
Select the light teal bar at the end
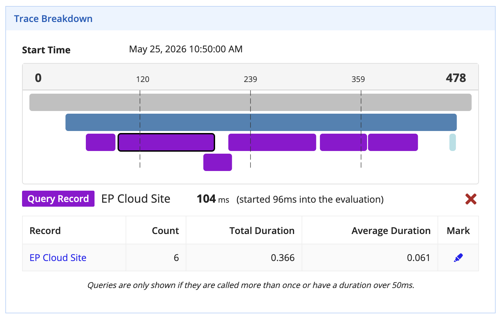pyautogui.click(x=453, y=142)
